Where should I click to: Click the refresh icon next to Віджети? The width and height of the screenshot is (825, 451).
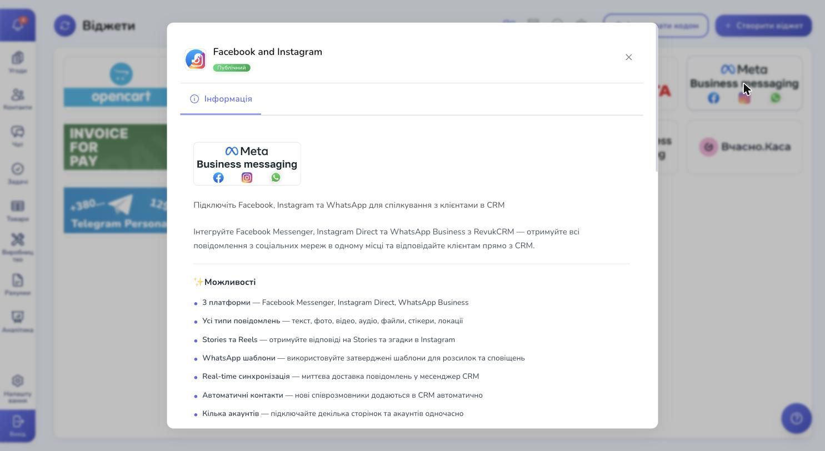pos(65,26)
